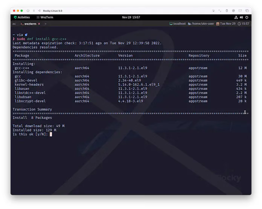Click the 'Last metadata expiration check' line
The height and width of the screenshot is (209, 262).
[87, 43]
